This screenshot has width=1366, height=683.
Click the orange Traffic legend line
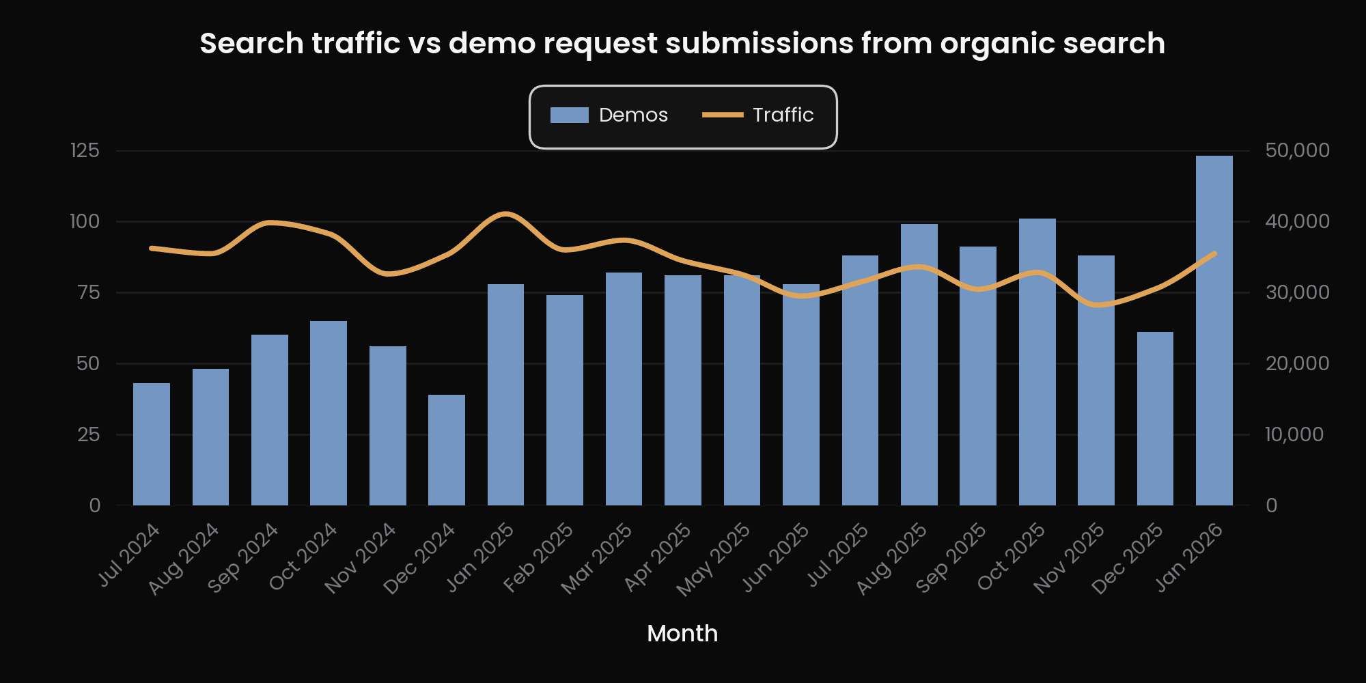[x=723, y=115]
